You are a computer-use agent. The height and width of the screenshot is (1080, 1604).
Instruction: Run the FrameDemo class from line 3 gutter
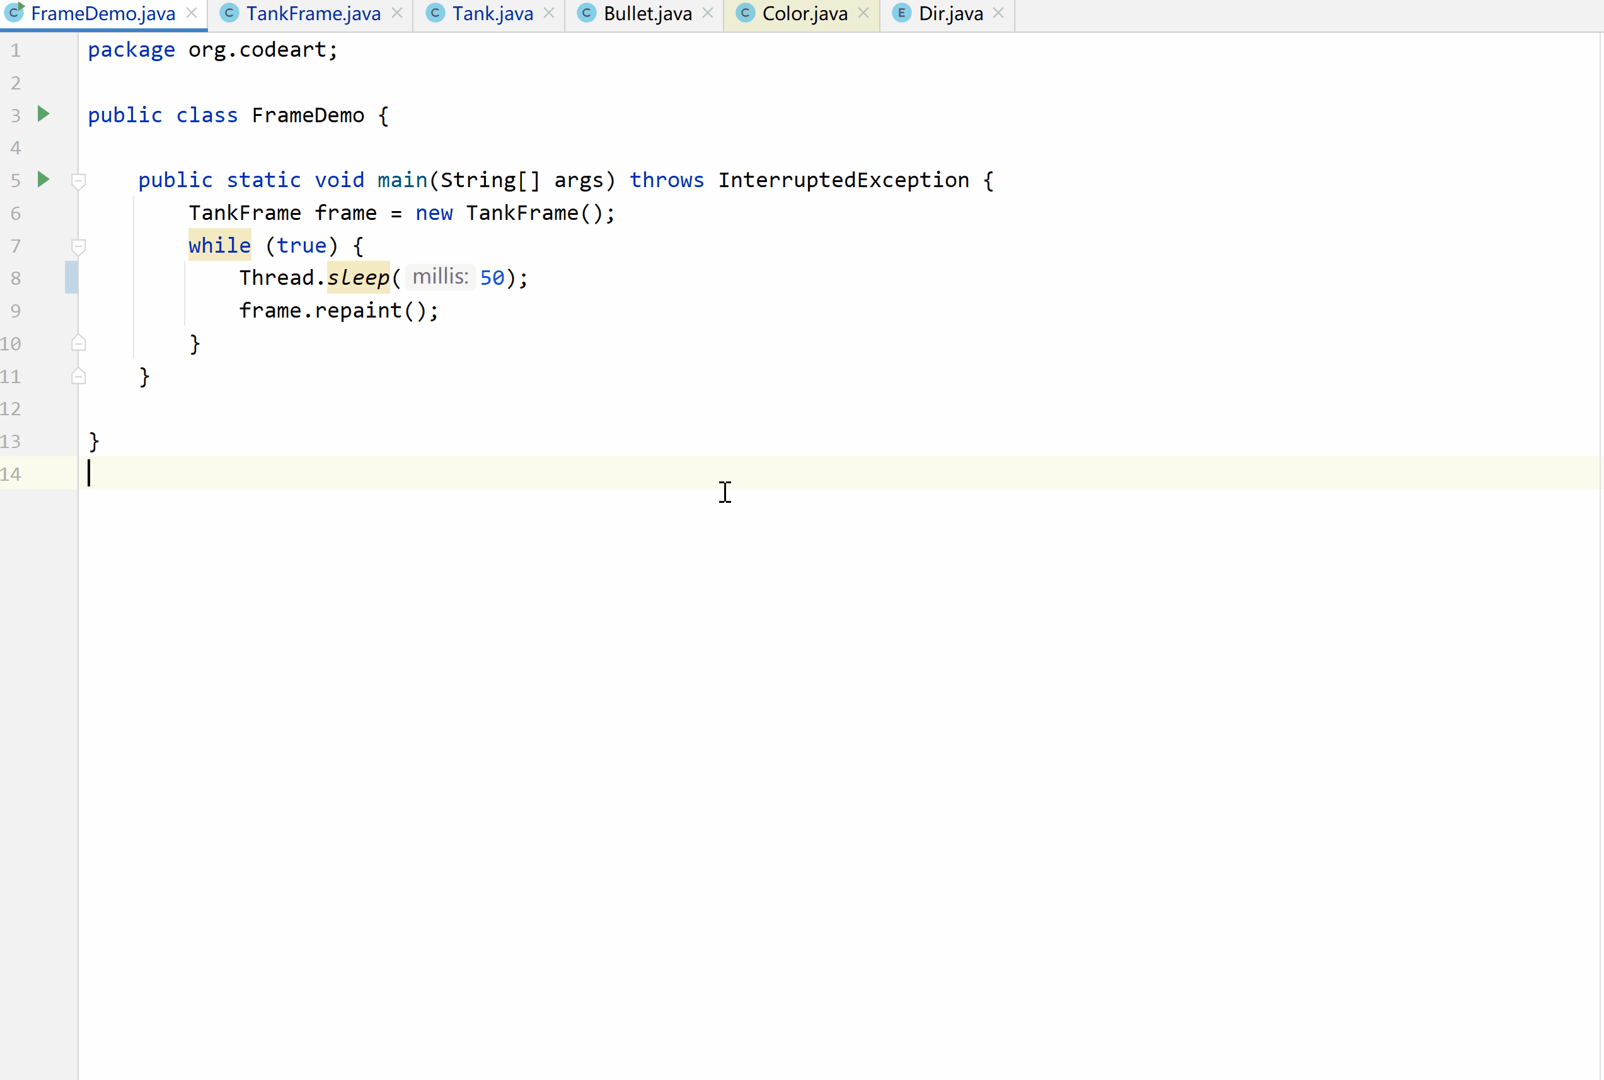pyautogui.click(x=43, y=113)
